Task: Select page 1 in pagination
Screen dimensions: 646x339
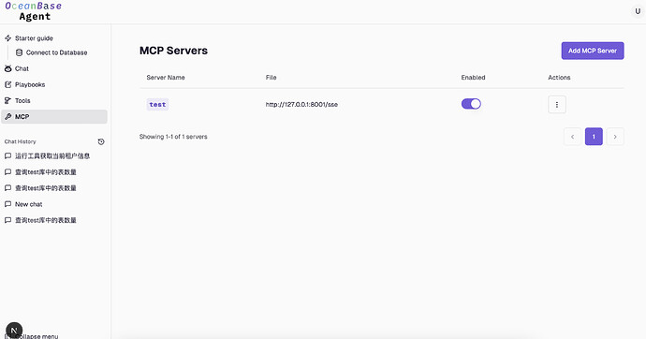Action: [x=594, y=137]
